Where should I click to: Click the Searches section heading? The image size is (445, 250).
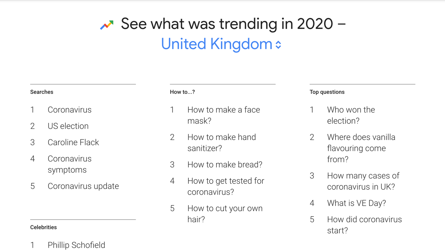[41, 92]
